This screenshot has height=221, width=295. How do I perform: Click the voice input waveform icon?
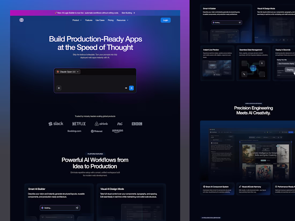click(126, 88)
